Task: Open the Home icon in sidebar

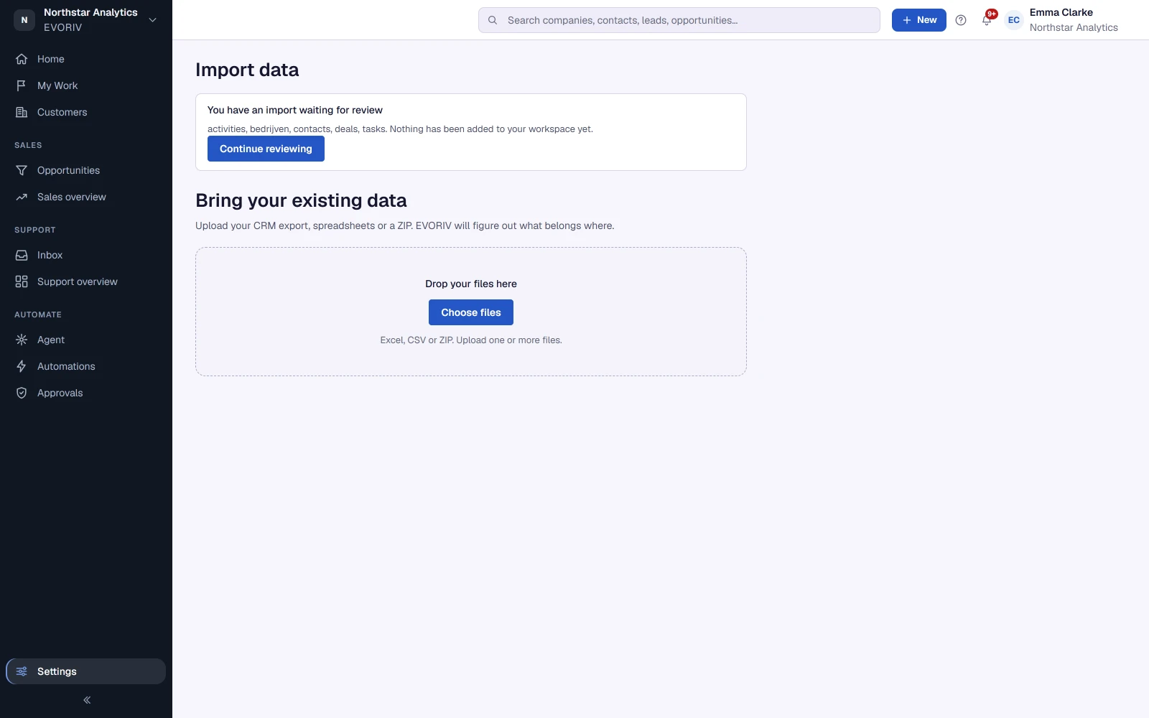Action: click(x=22, y=59)
